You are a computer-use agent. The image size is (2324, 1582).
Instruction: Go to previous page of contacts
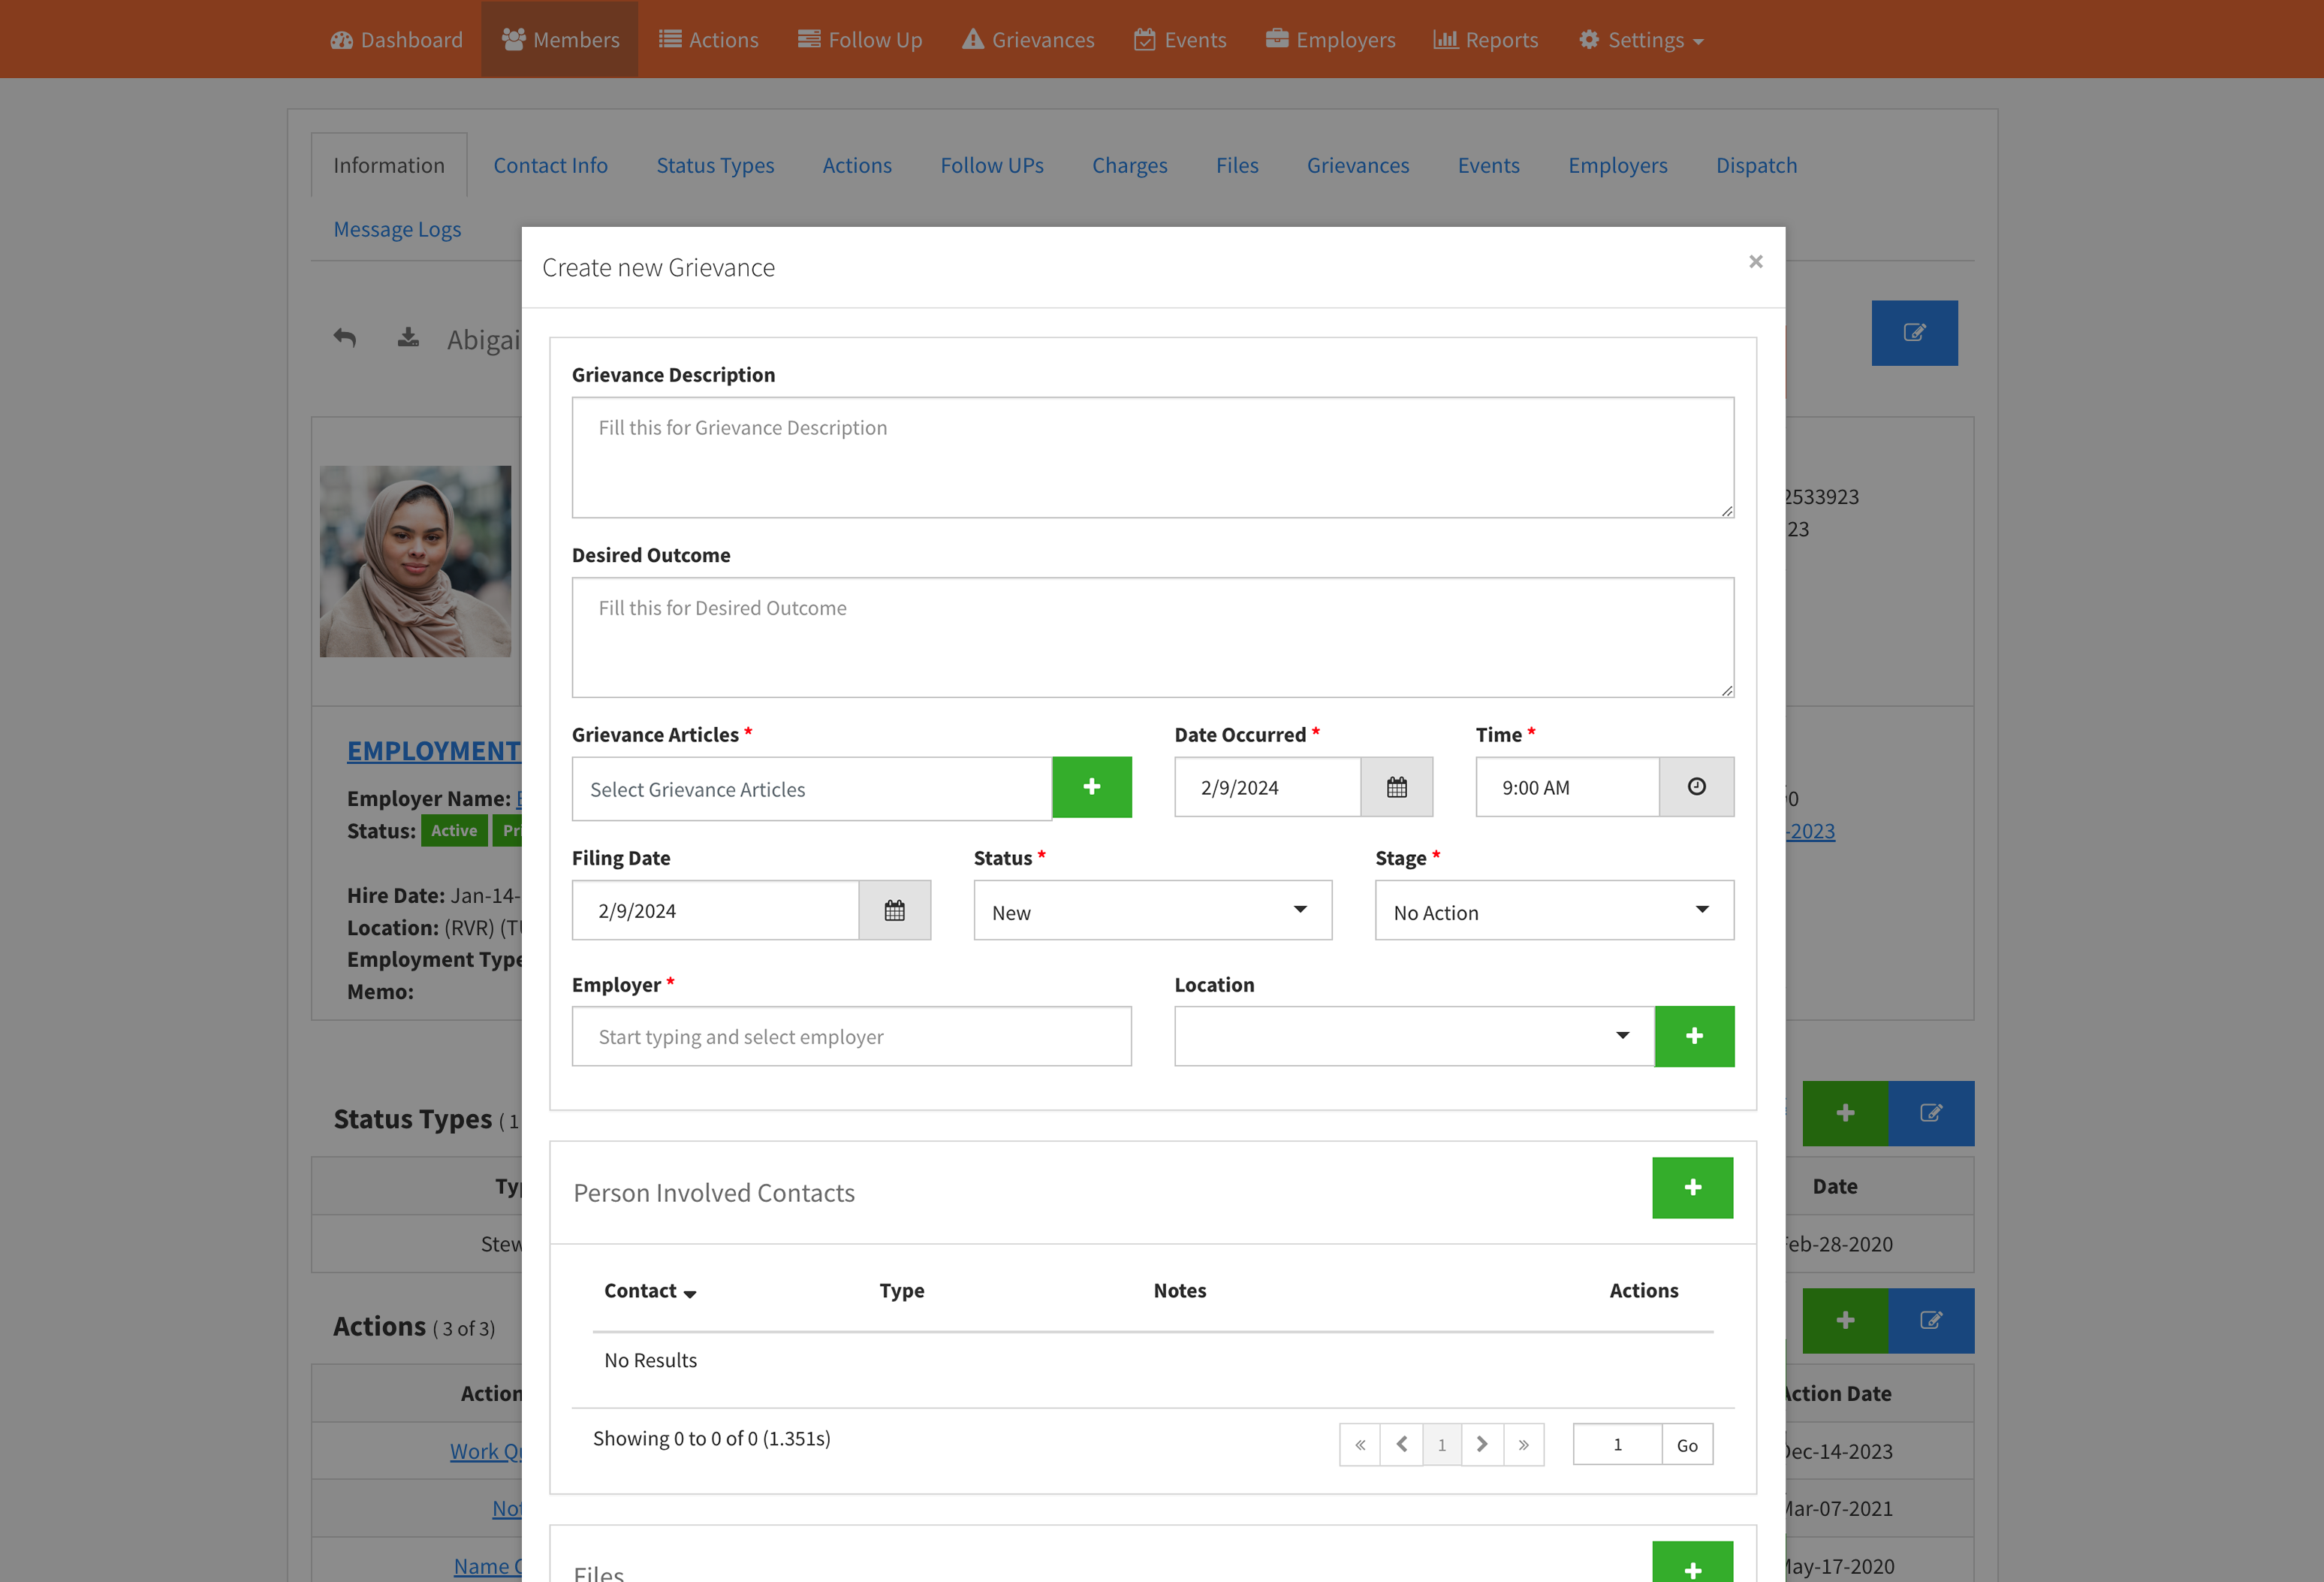(1401, 1445)
